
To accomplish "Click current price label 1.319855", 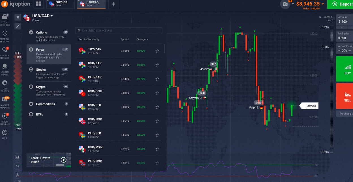I will 309,106.
